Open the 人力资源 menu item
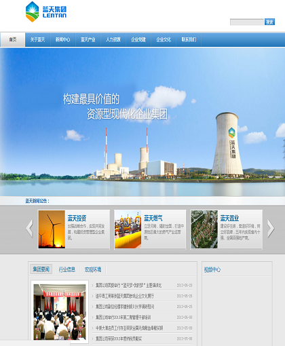This screenshot has width=285, height=346. coord(113,40)
